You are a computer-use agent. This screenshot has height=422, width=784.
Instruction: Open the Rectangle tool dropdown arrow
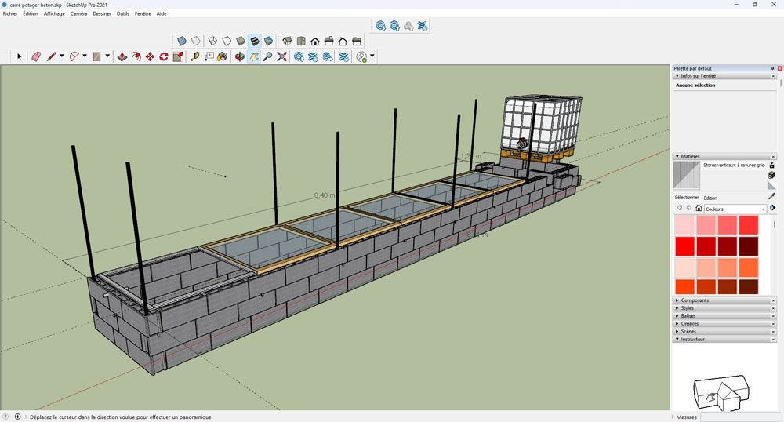coord(107,56)
